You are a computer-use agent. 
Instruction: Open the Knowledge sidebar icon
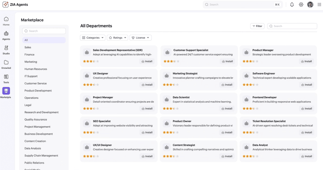[x=6, y=63]
